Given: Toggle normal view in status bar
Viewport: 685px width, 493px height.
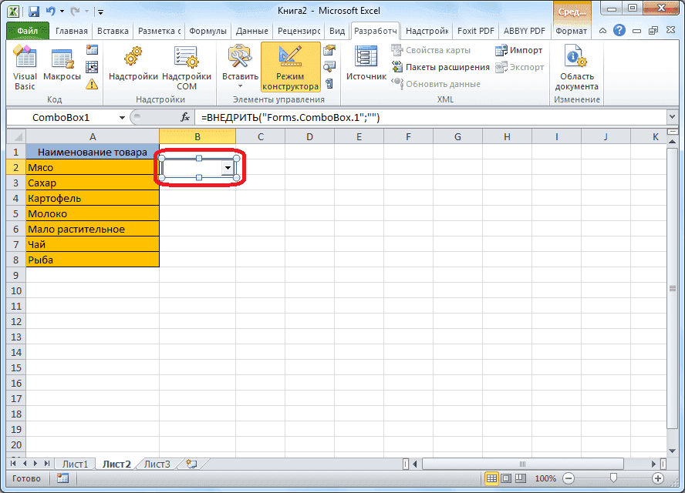Looking at the screenshot, I should 491,478.
